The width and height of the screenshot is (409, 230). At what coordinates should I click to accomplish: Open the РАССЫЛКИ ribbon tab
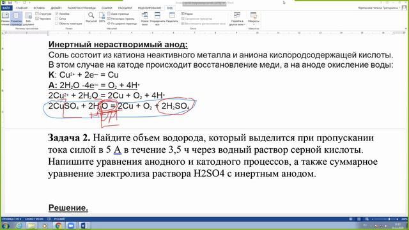(x=125, y=8)
